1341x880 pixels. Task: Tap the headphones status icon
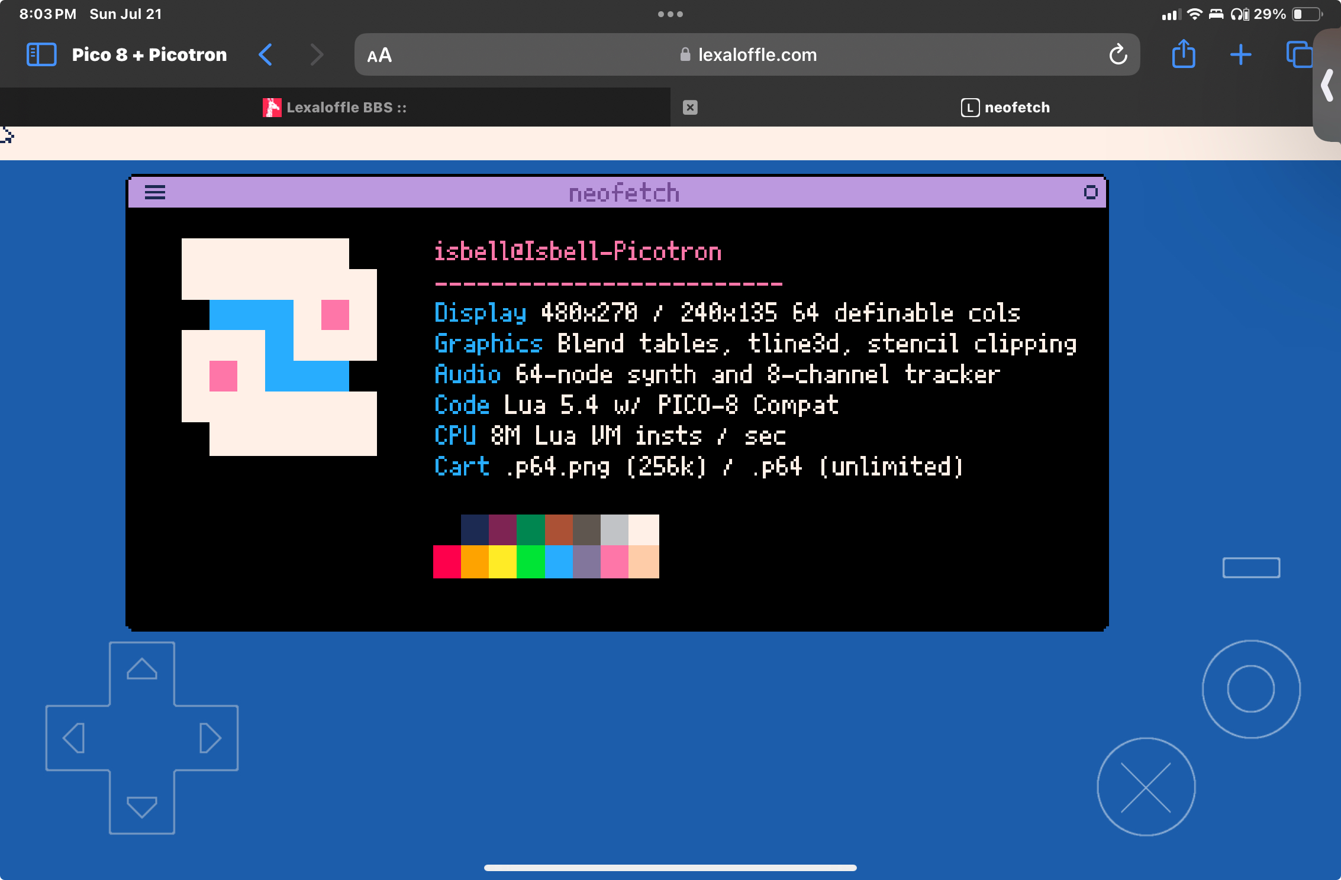point(1240,14)
